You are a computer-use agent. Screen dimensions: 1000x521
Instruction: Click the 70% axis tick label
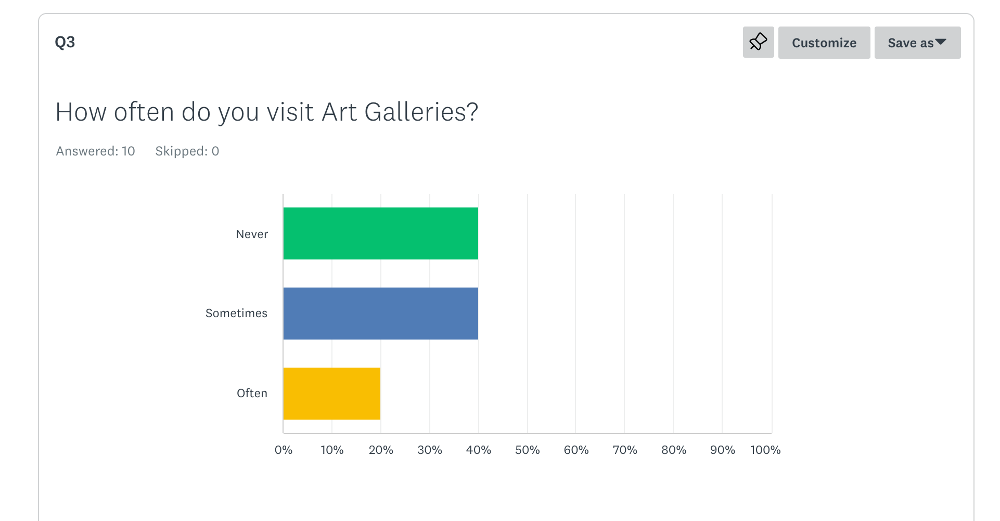coord(624,450)
